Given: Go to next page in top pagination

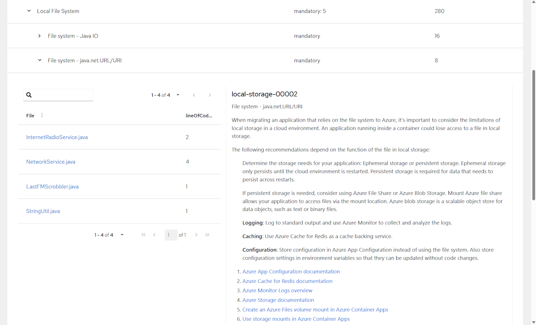Looking at the screenshot, I should point(210,95).
